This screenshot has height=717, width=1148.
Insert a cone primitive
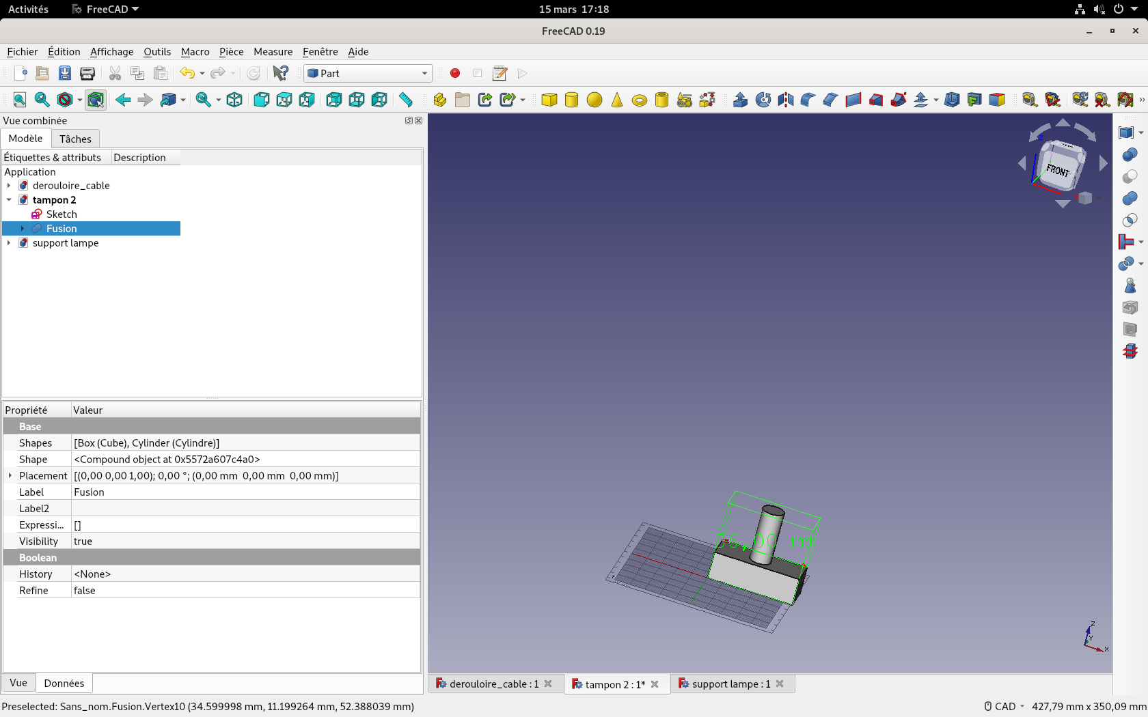[x=617, y=100]
